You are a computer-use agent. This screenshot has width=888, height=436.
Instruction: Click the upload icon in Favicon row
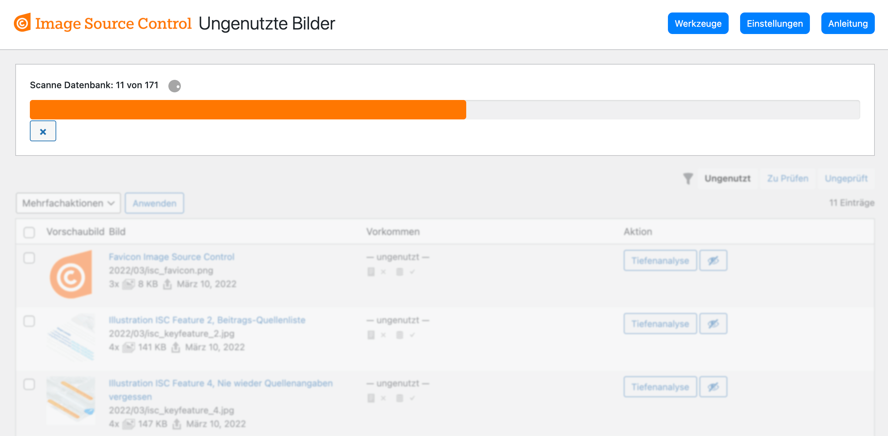(167, 284)
